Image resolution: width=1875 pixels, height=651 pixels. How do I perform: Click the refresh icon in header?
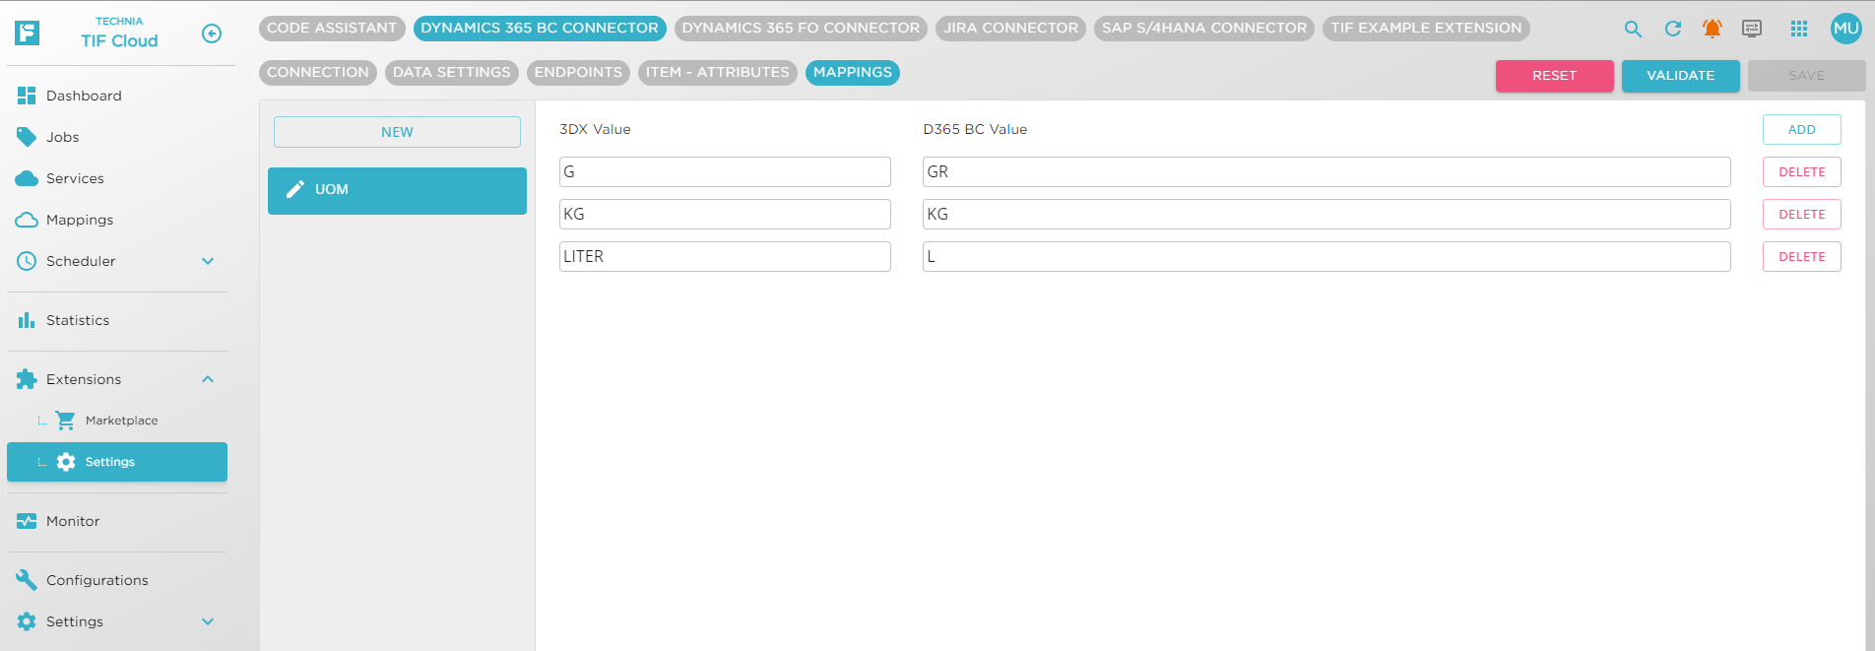[1672, 30]
